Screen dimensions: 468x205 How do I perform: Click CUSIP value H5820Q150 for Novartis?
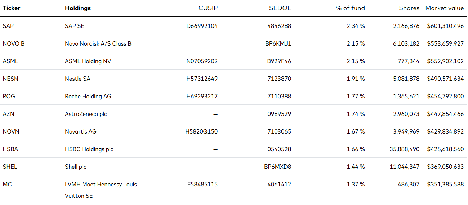[x=201, y=131]
